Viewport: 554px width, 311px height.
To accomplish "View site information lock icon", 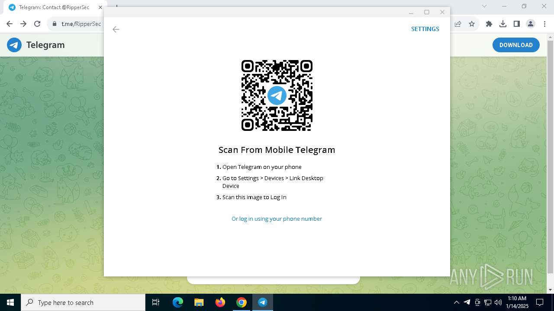I will tap(55, 24).
